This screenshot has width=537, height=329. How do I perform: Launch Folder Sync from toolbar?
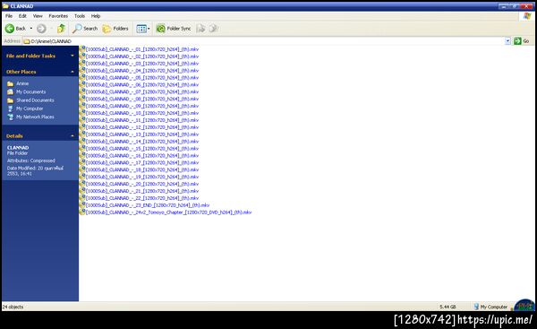[174, 29]
